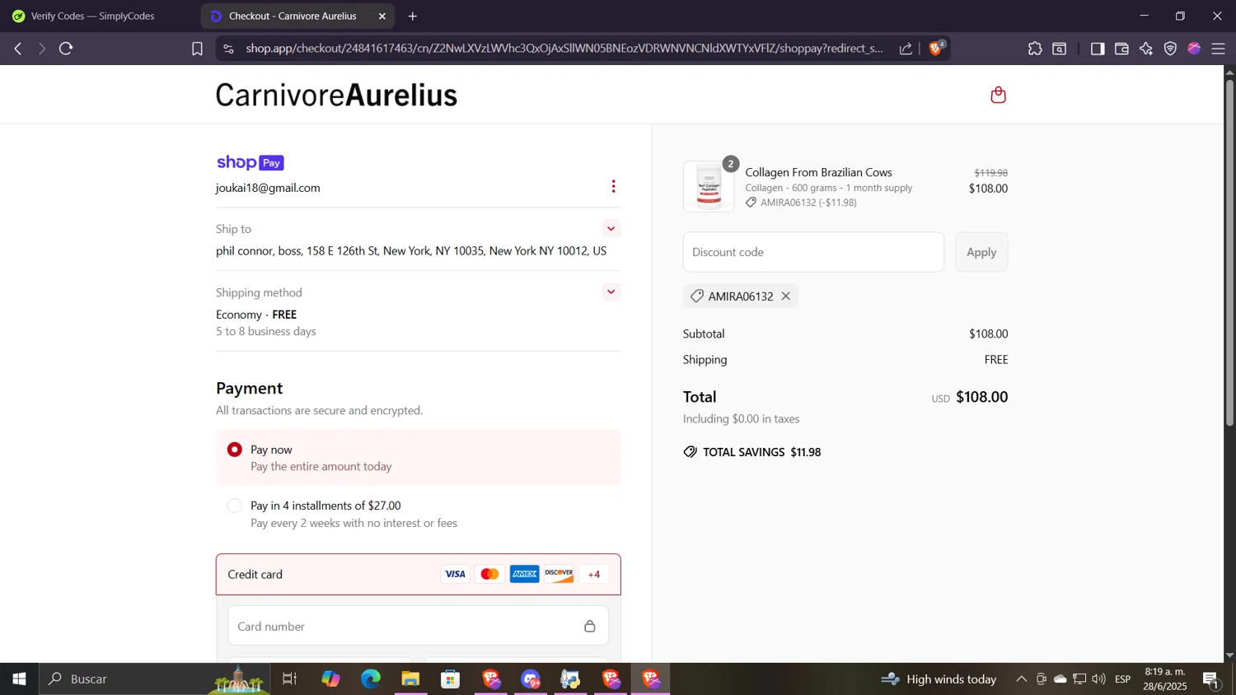Screen dimensions: 1236x695
Task: Click the Collagen product thumbnail
Action: click(x=709, y=187)
